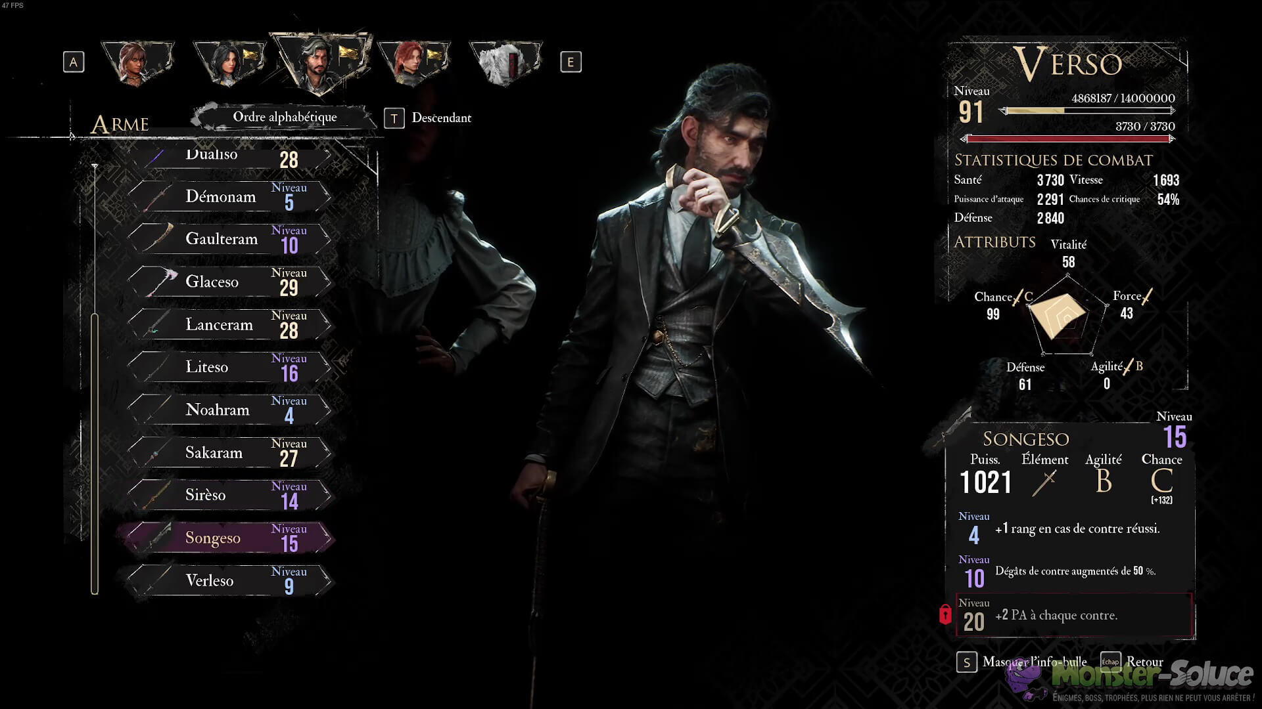The image size is (1262, 709).
Task: Select the Sakaram weapon level 27
Action: click(x=230, y=452)
